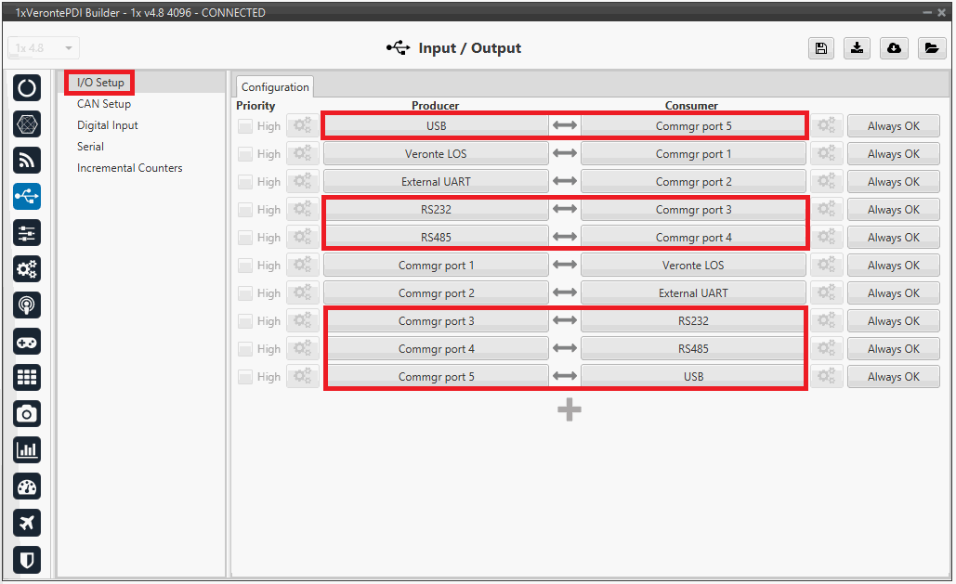956x584 pixels.
Task: Click the save (floppy disk) icon
Action: [820, 49]
